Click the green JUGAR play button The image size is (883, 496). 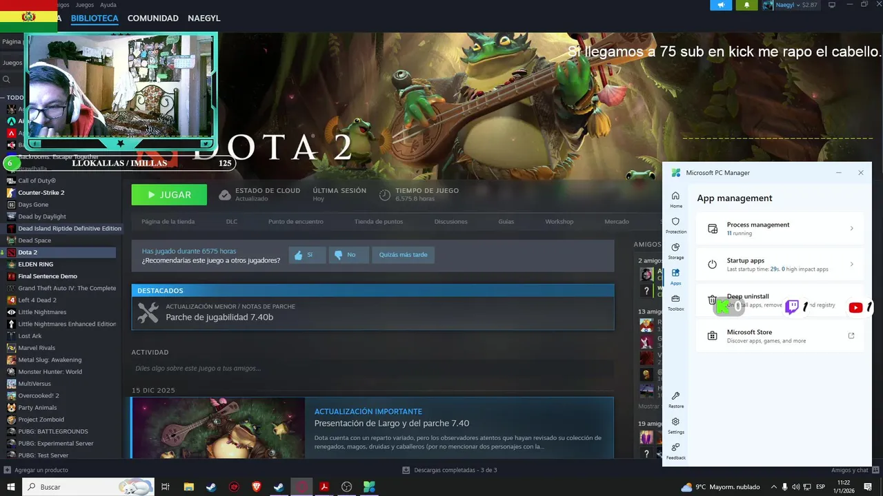(169, 195)
